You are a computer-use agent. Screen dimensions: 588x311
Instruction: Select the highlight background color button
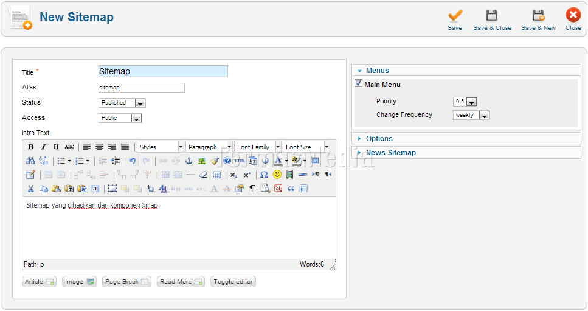(x=296, y=161)
